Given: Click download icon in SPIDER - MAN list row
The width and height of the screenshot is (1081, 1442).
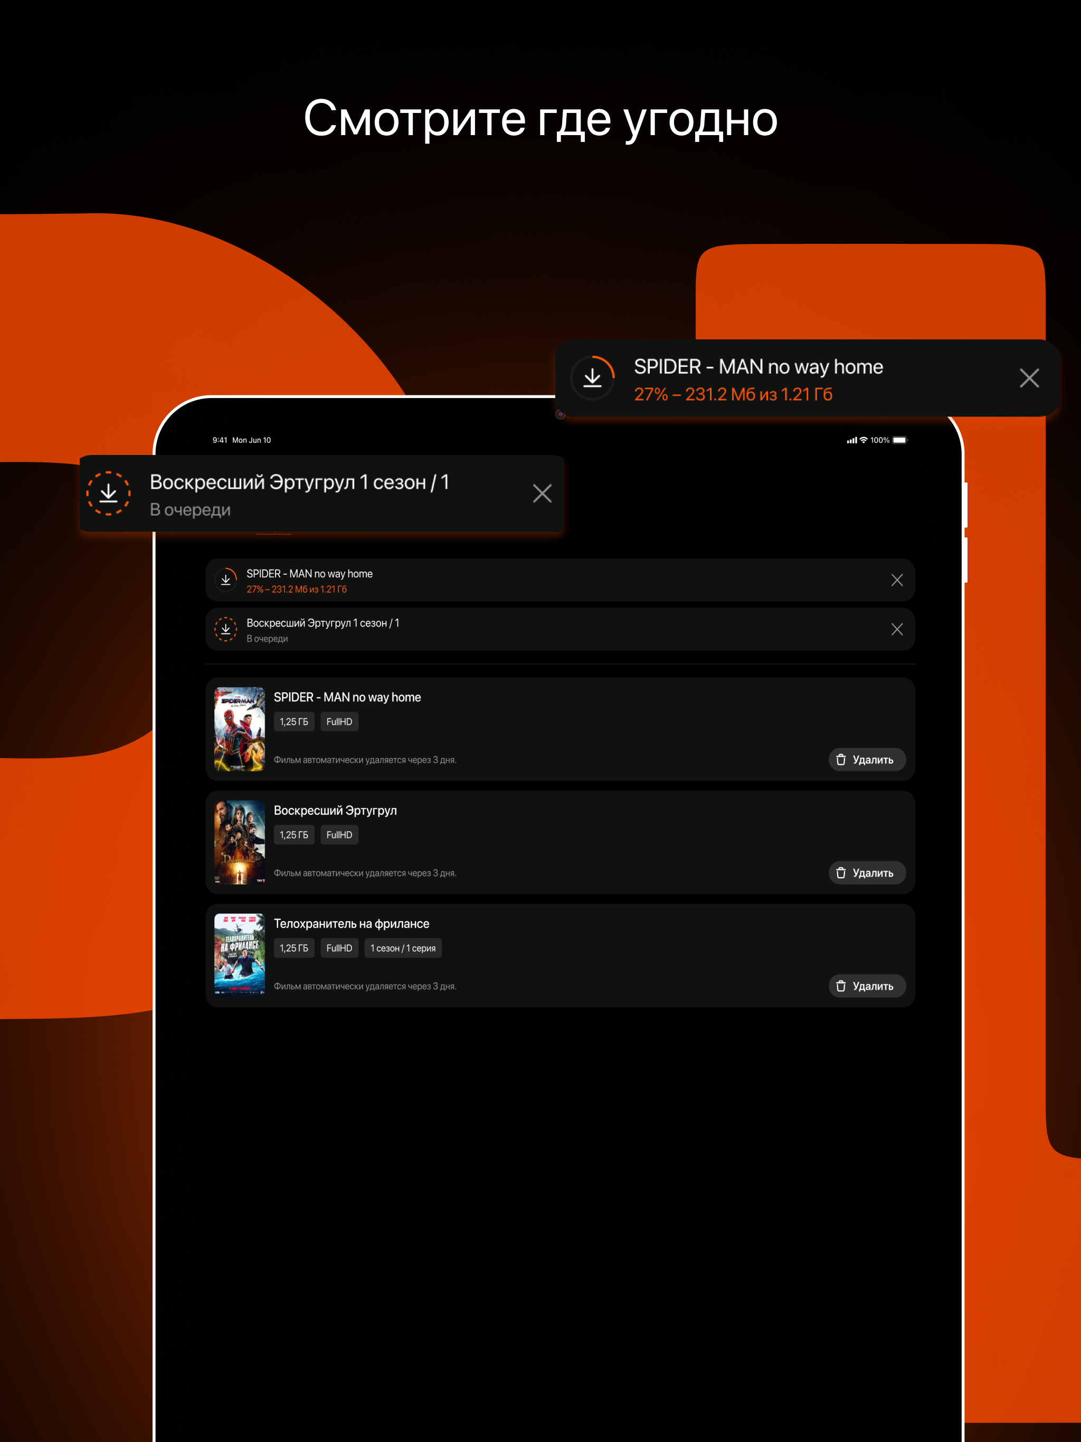Looking at the screenshot, I should click(225, 580).
